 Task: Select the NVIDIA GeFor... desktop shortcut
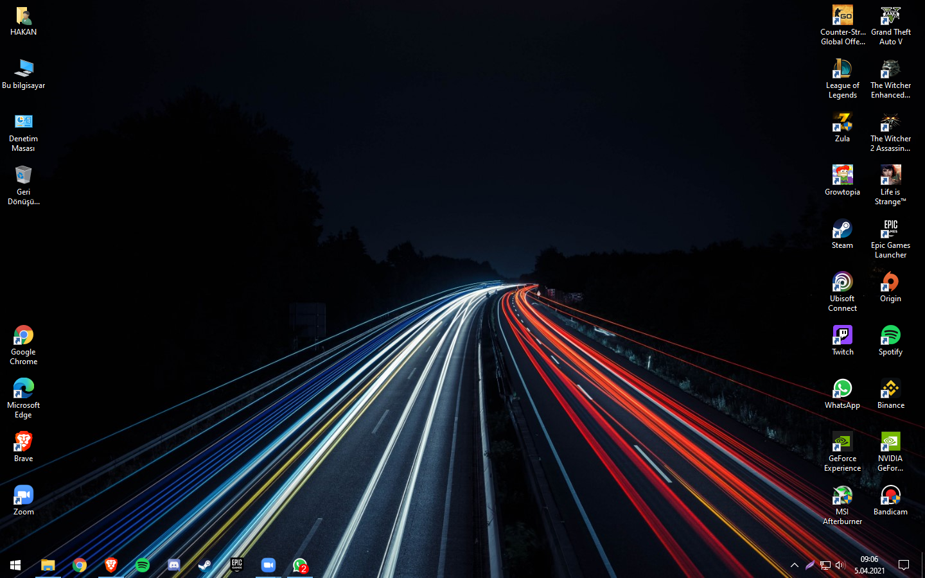[x=891, y=452]
